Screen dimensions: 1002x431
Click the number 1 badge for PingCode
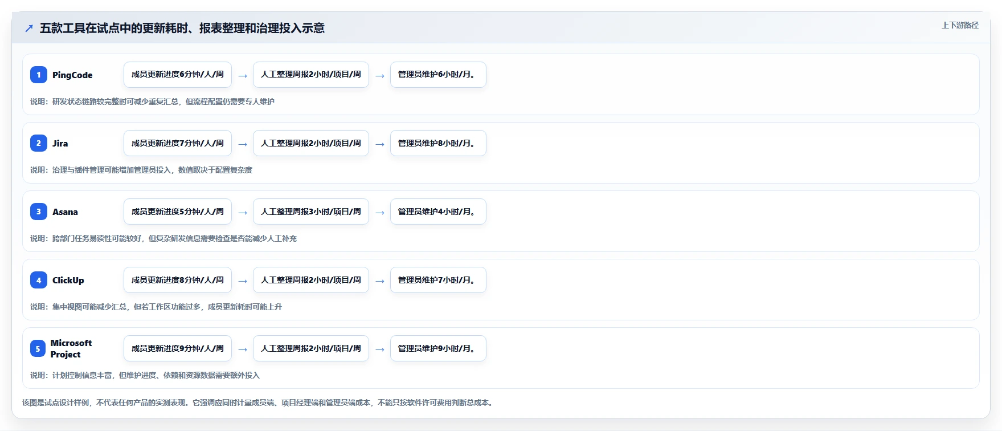(39, 75)
